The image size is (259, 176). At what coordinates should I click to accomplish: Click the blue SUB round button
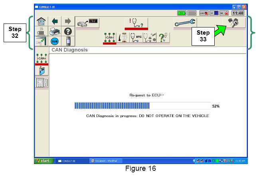point(55,41)
